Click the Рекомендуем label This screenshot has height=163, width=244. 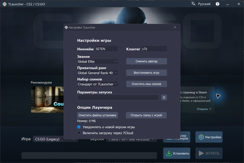[x=41, y=82]
